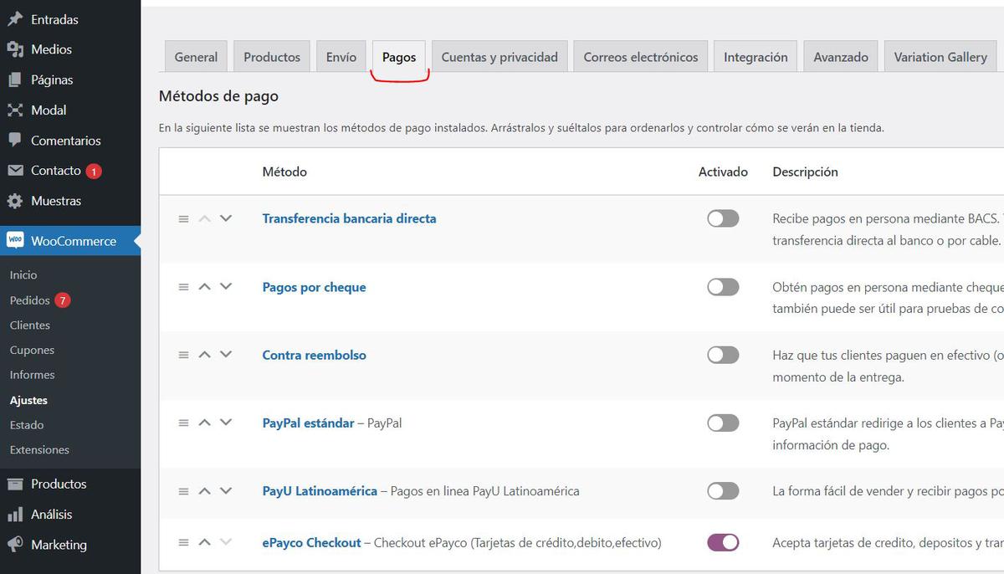Screen dimensions: 1004x574
Task: Click the Pedidos link showing 7 pending
Action: pyautogui.click(x=29, y=300)
